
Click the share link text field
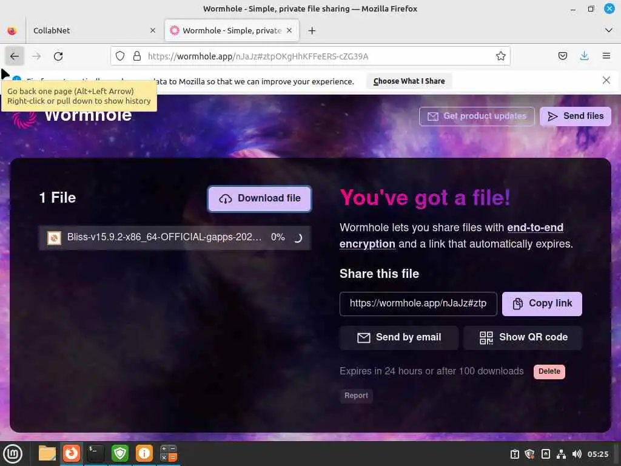click(x=418, y=304)
